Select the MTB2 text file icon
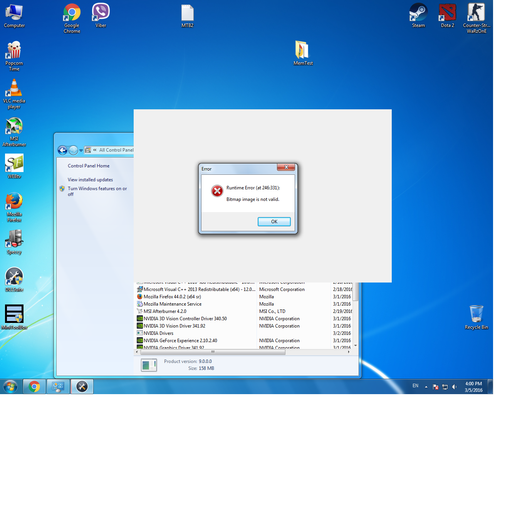This screenshot has height=515, width=510. click(x=188, y=16)
